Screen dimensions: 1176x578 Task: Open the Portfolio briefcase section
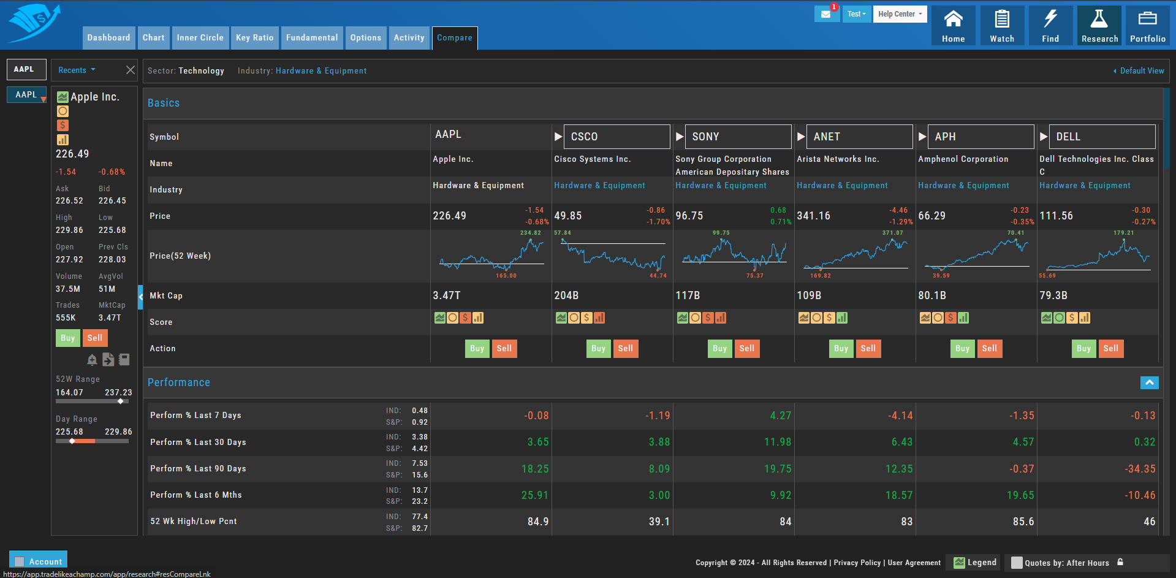(1148, 26)
